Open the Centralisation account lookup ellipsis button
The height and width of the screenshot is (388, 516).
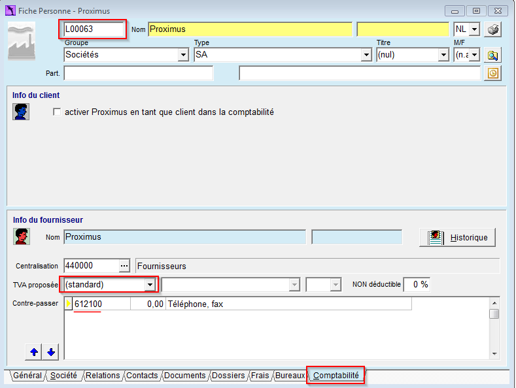[124, 266]
